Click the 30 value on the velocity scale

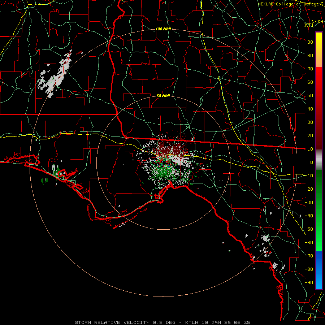click(310, 122)
